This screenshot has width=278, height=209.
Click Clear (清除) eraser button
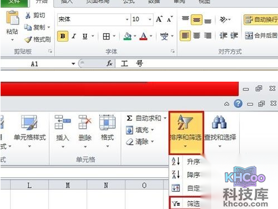(x=140, y=142)
